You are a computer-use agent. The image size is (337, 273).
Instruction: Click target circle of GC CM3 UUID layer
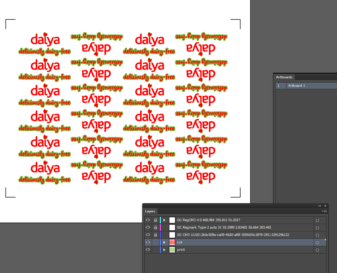318,235
